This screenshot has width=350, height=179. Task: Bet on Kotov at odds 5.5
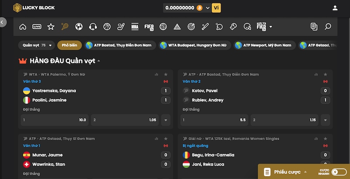click(214, 120)
